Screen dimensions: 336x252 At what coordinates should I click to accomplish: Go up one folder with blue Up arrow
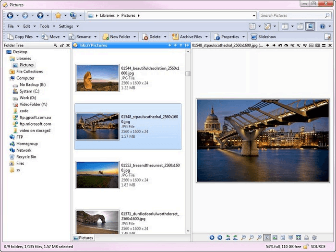pos(40,15)
